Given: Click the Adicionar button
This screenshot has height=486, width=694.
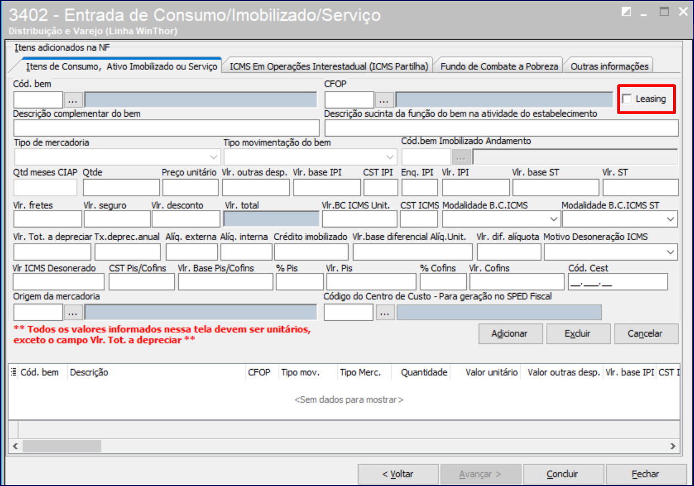Looking at the screenshot, I should [510, 333].
